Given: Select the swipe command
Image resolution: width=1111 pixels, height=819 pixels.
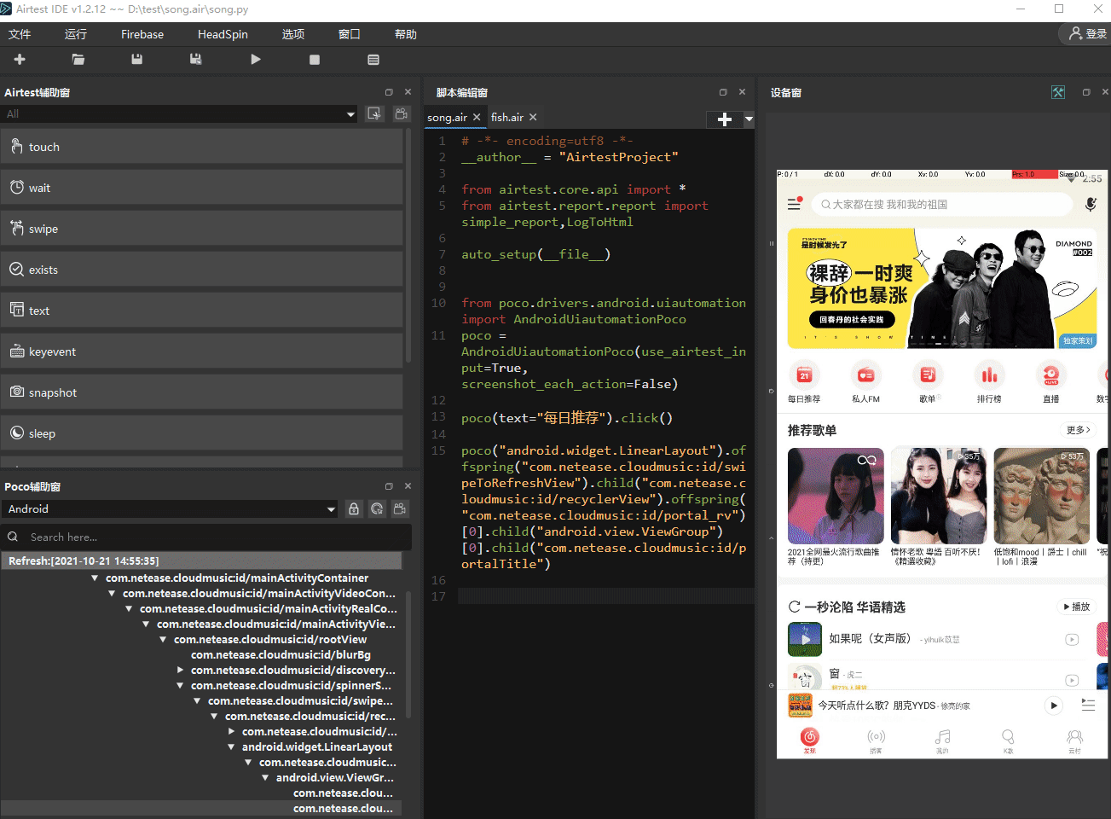Looking at the screenshot, I should (201, 229).
